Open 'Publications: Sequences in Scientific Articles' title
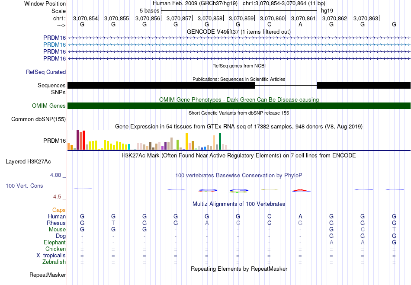411x285 pixels. coord(239,79)
